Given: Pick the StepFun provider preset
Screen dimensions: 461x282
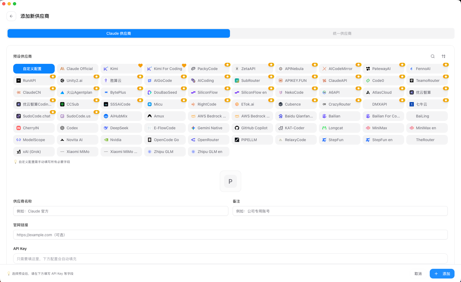Looking at the screenshot, I should [340, 140].
